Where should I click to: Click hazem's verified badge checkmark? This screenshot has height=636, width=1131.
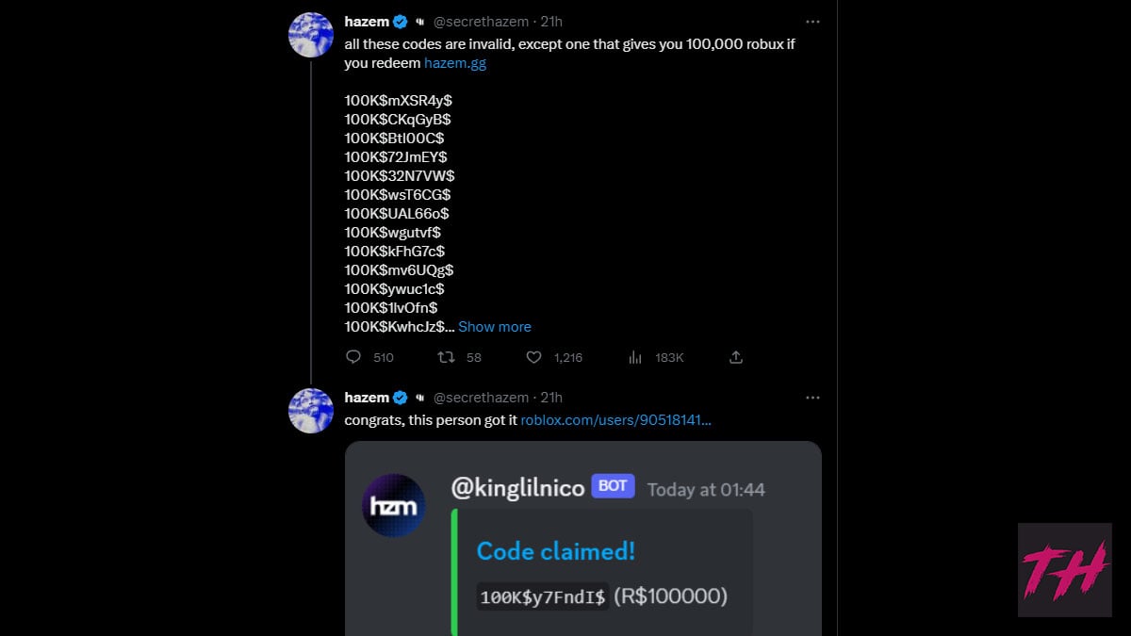point(399,21)
